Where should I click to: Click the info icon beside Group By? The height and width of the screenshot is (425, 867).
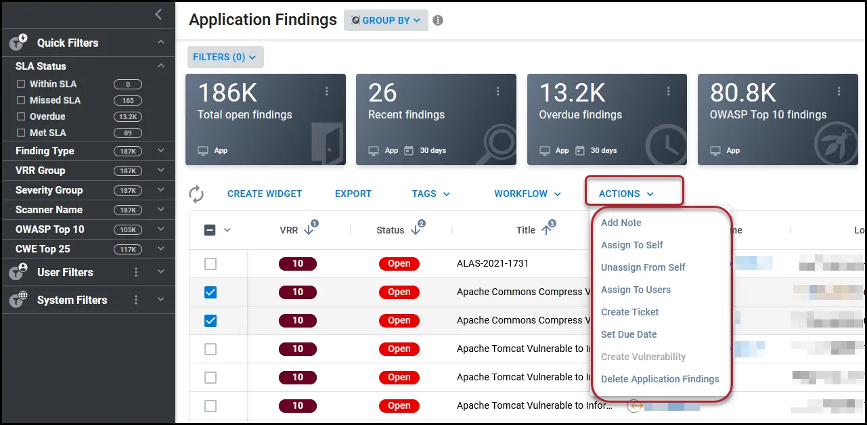(x=438, y=20)
